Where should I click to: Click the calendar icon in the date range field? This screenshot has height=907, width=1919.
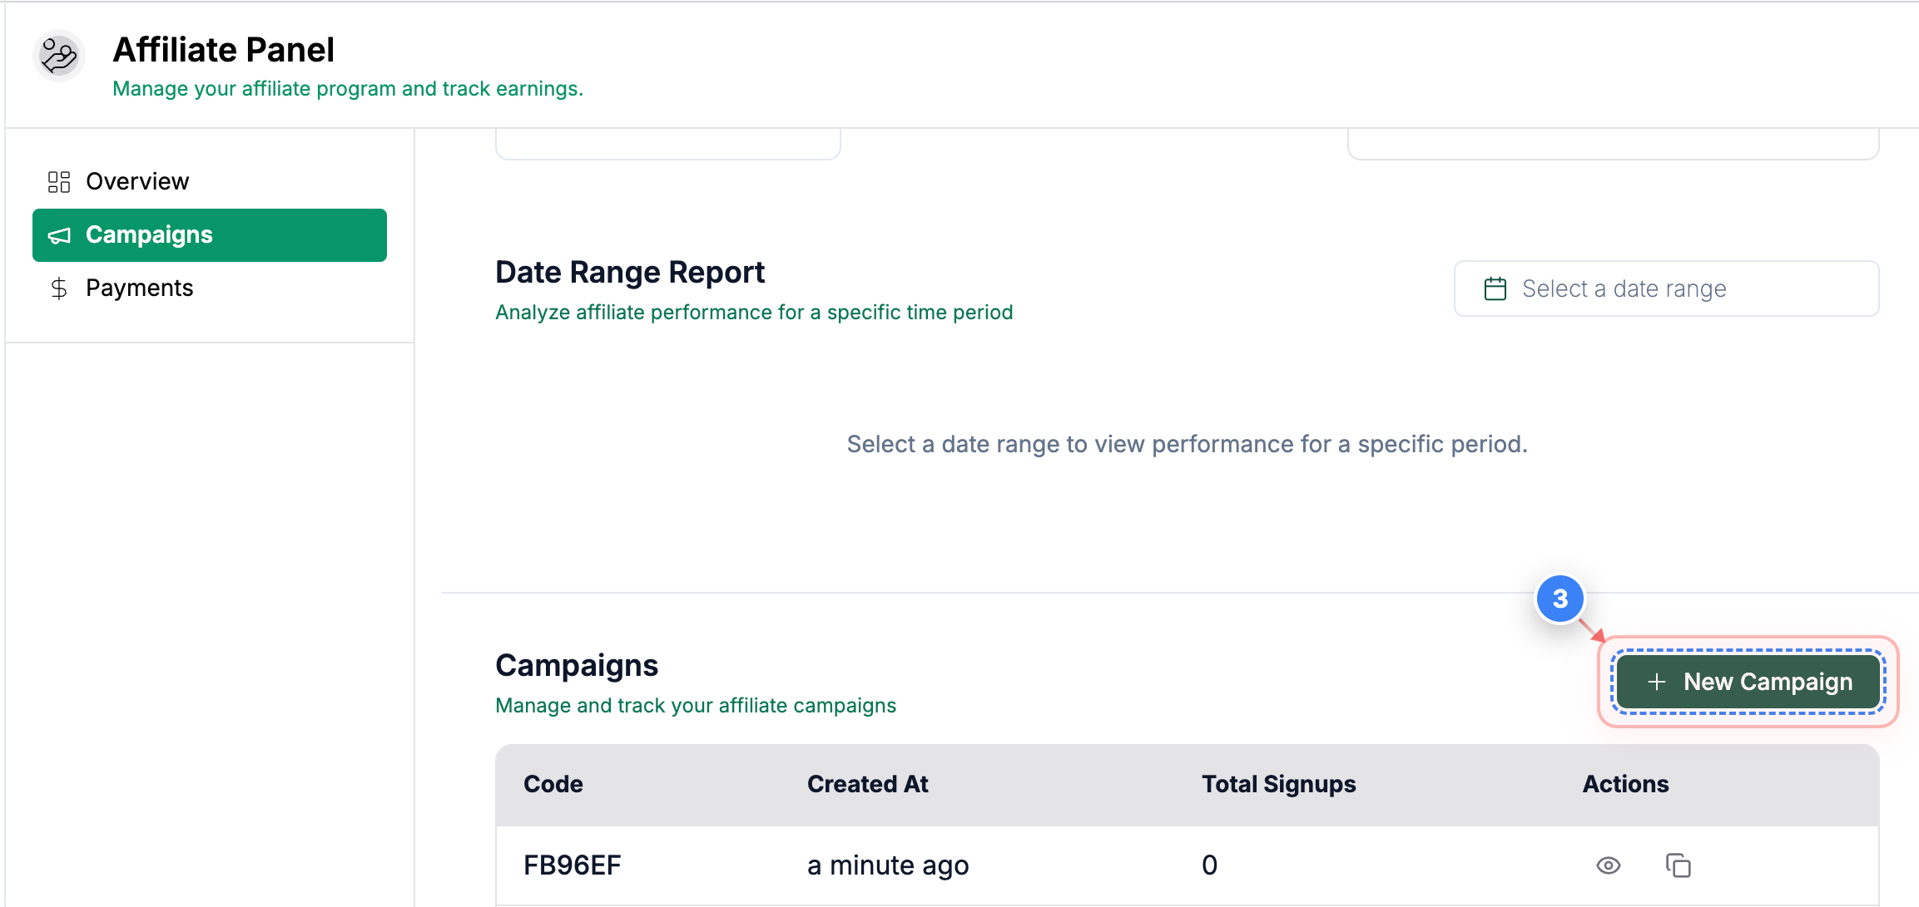point(1495,288)
